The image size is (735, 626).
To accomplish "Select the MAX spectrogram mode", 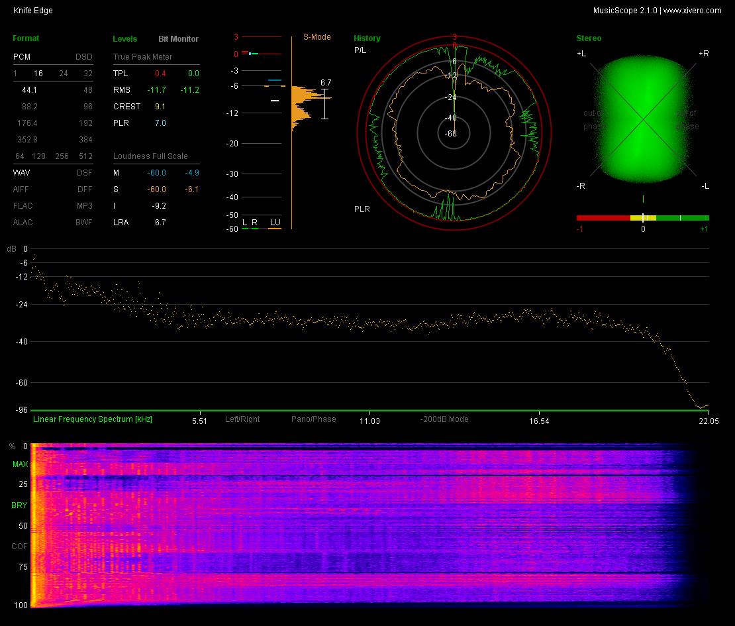I will pos(20,464).
